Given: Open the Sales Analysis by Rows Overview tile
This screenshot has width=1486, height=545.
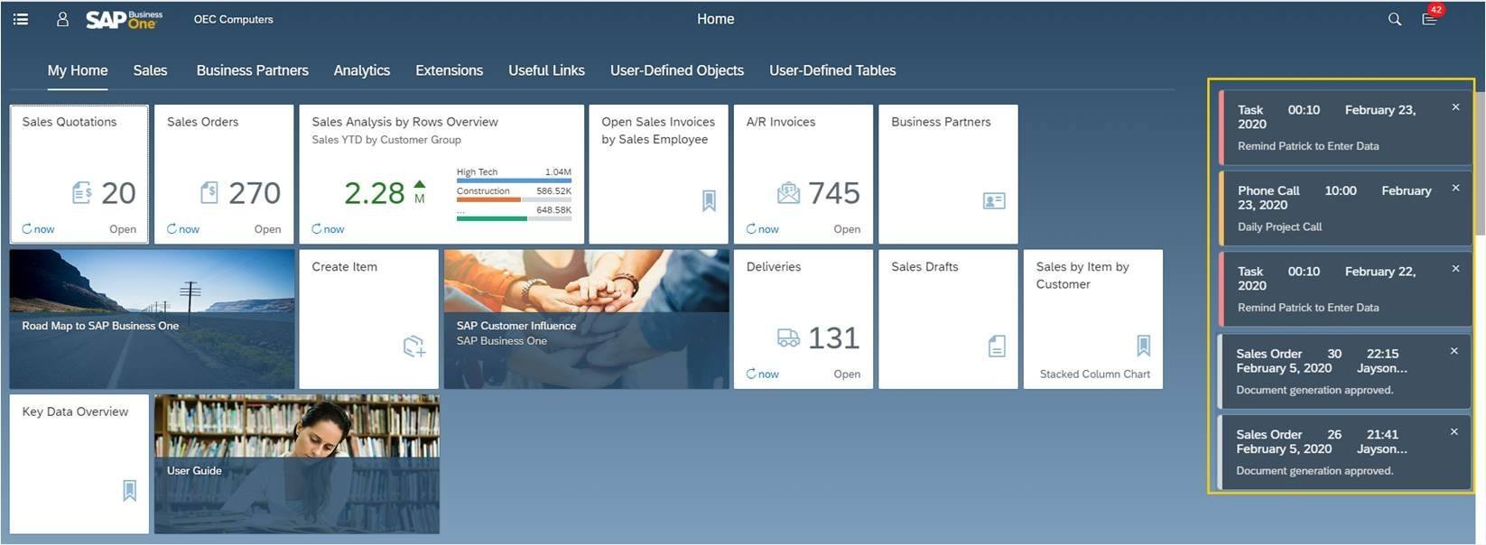Looking at the screenshot, I should pos(441,174).
